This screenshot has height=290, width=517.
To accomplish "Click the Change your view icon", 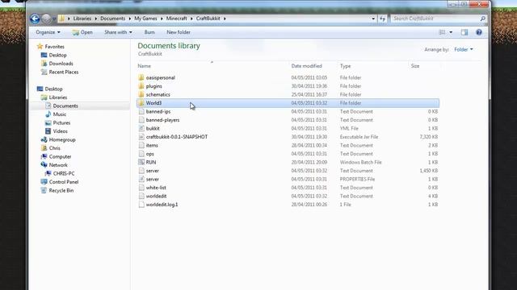I will [442, 32].
